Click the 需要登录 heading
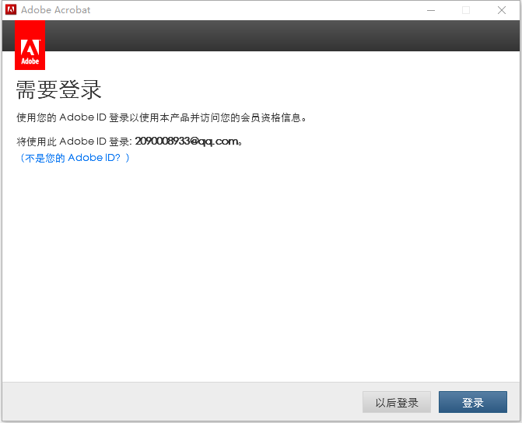The height and width of the screenshot is (423, 522). [58, 90]
